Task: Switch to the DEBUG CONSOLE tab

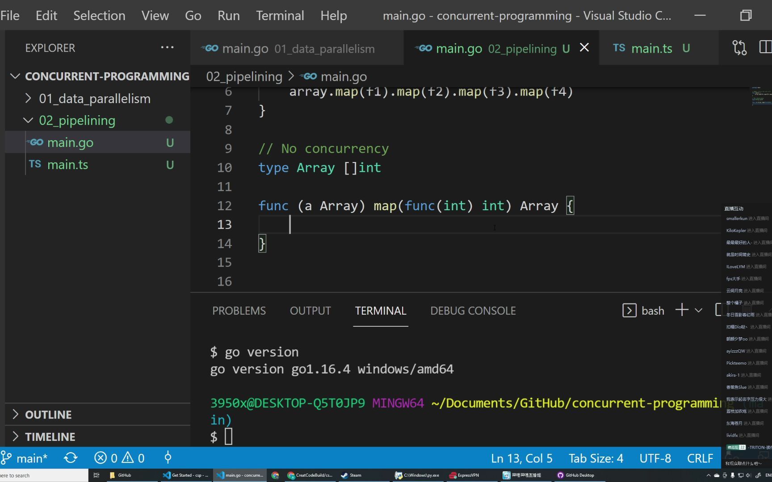Action: point(473,311)
